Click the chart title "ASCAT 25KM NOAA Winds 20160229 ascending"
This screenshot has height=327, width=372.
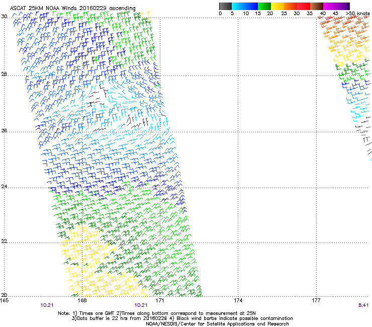pyautogui.click(x=72, y=8)
